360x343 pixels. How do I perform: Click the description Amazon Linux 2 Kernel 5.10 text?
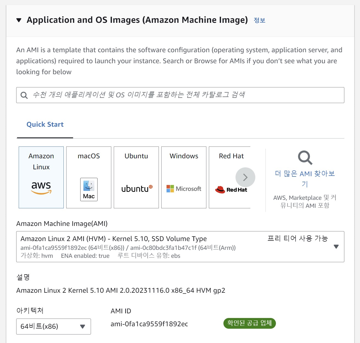121,291
